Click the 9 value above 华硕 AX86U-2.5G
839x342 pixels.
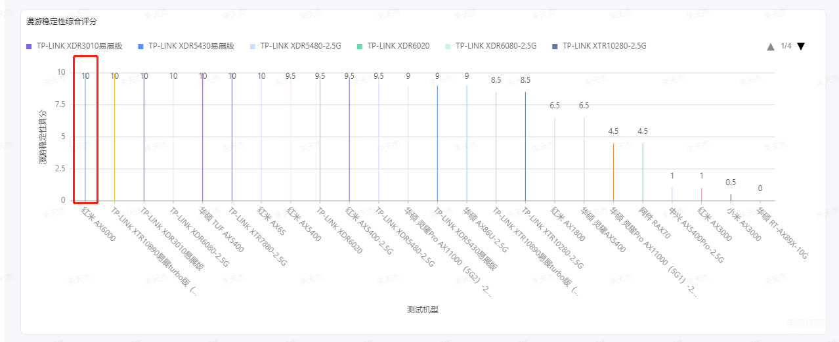(467, 76)
